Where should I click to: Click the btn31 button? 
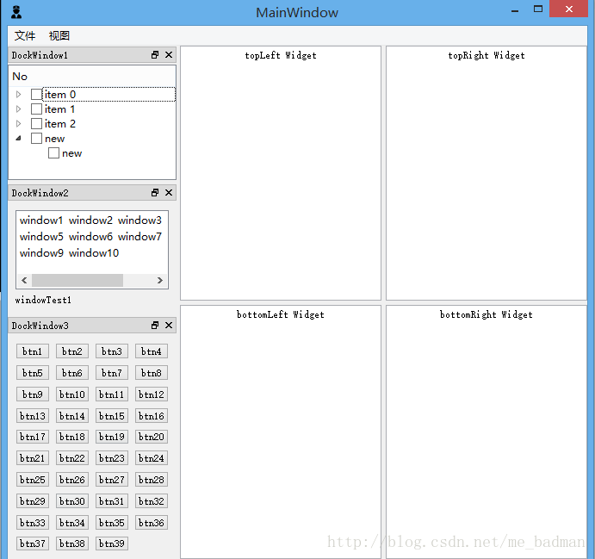click(x=112, y=501)
